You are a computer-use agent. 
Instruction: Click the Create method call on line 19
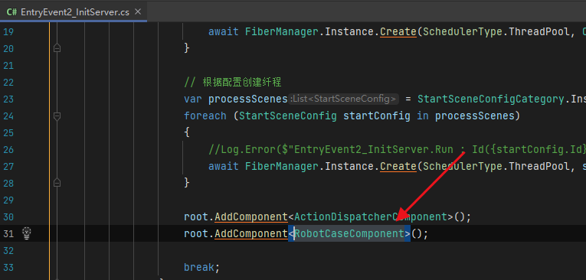398,31
